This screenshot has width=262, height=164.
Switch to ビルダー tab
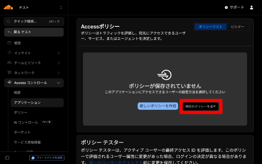click(x=237, y=27)
